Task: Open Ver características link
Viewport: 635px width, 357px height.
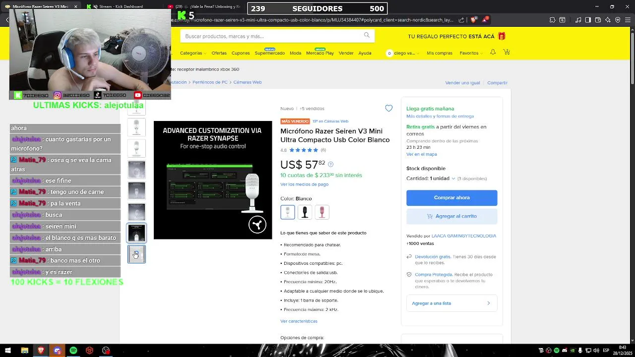Action: (x=299, y=321)
